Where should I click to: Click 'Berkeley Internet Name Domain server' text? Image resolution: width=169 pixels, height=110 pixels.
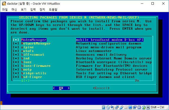point(114,58)
